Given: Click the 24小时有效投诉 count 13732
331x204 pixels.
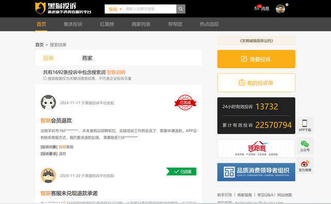Looking at the screenshot, I should coord(267,107).
